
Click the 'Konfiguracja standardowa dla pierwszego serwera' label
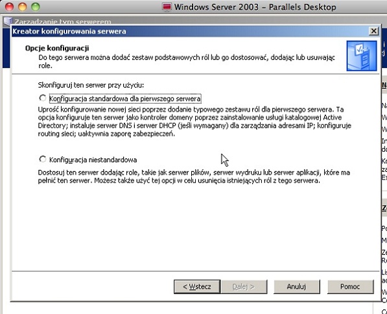pyautogui.click(x=125, y=99)
